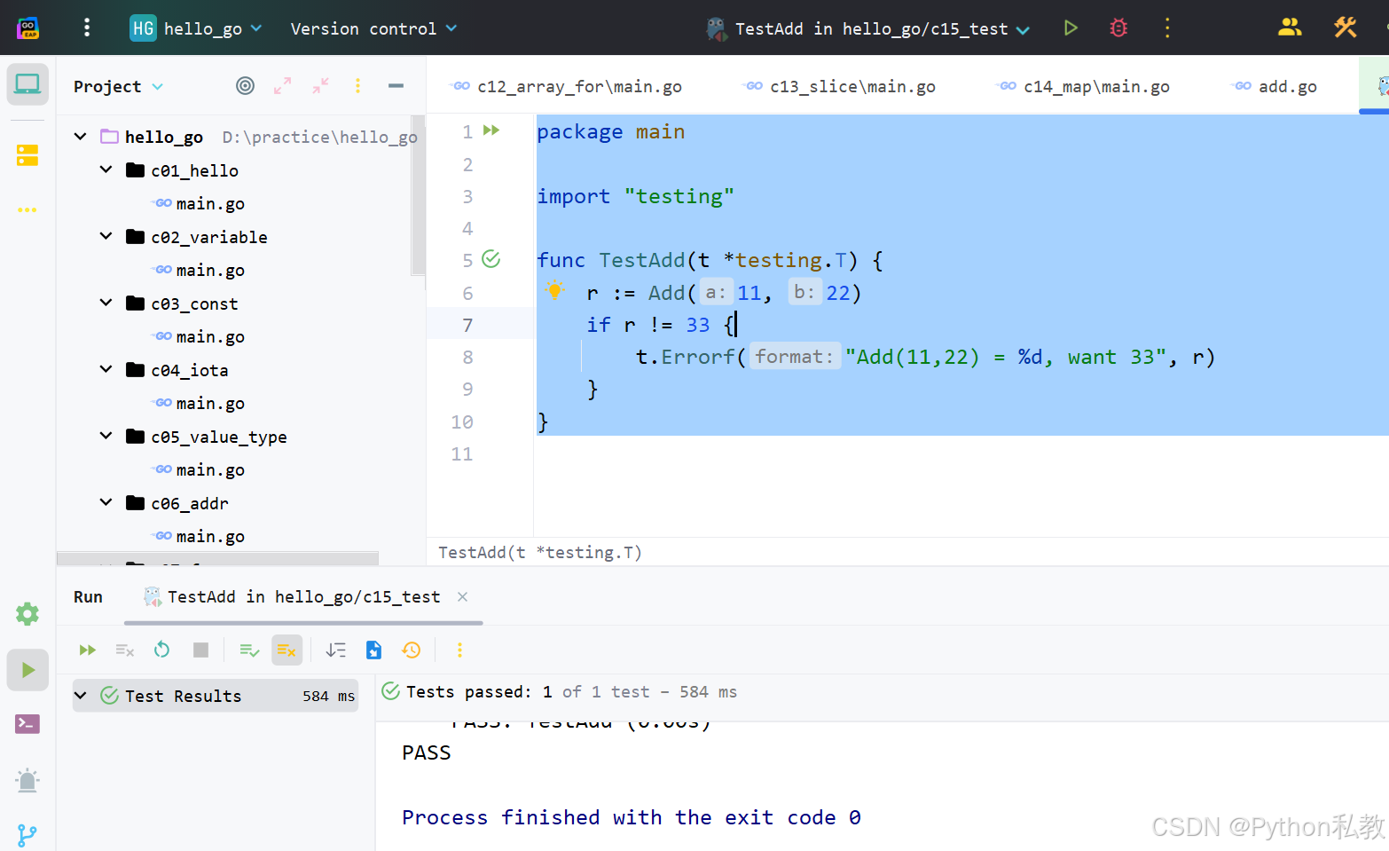Open the Project view dropdown
Image resolution: width=1389 pixels, height=851 pixels.
(119, 86)
